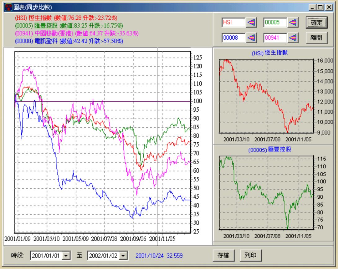338x269 pixels.
Task: Click the 2001/07/08 label under main chart
Action: click(104, 239)
